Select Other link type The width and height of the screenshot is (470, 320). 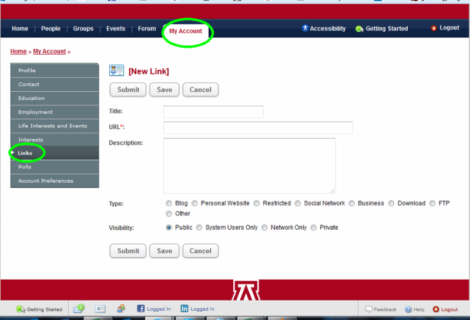coord(169,214)
